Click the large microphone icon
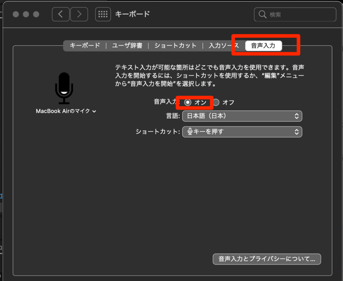The height and width of the screenshot is (281, 343). (64, 88)
